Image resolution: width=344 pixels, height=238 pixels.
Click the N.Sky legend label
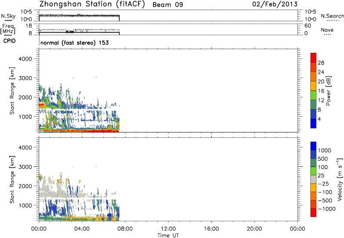(x=8, y=16)
